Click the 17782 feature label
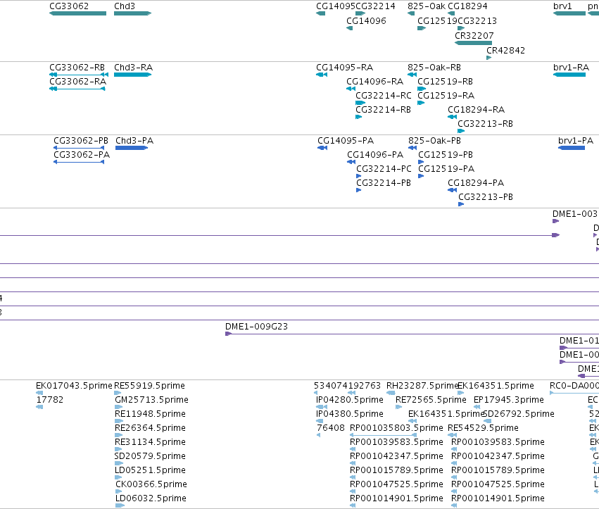This screenshot has width=599, height=509. [50, 400]
